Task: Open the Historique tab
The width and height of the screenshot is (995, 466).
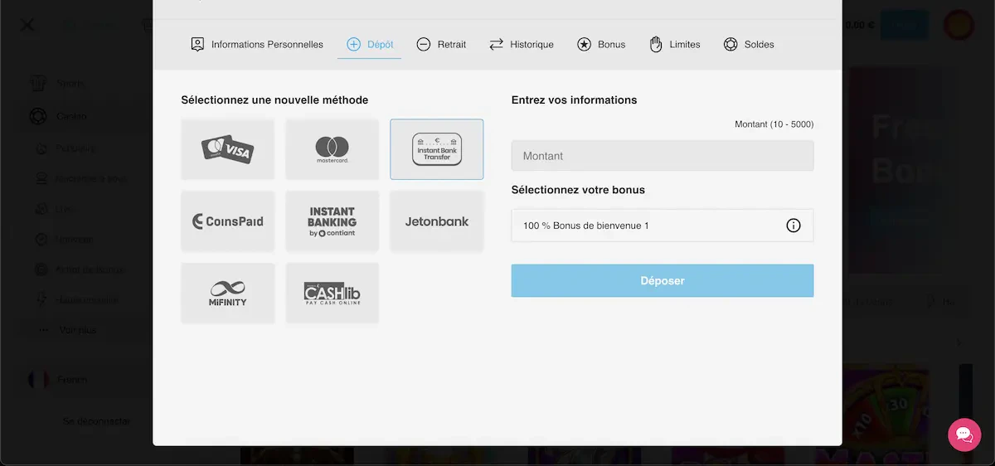Action: coord(522,44)
